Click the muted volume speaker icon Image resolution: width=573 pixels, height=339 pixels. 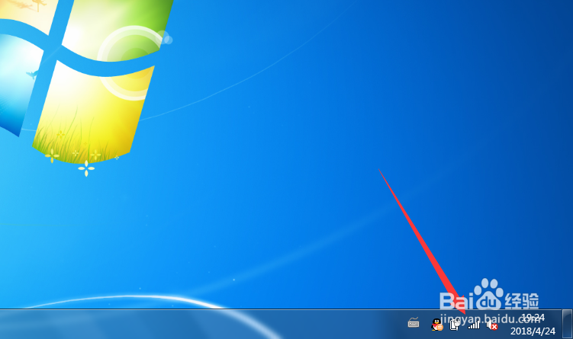(x=492, y=325)
